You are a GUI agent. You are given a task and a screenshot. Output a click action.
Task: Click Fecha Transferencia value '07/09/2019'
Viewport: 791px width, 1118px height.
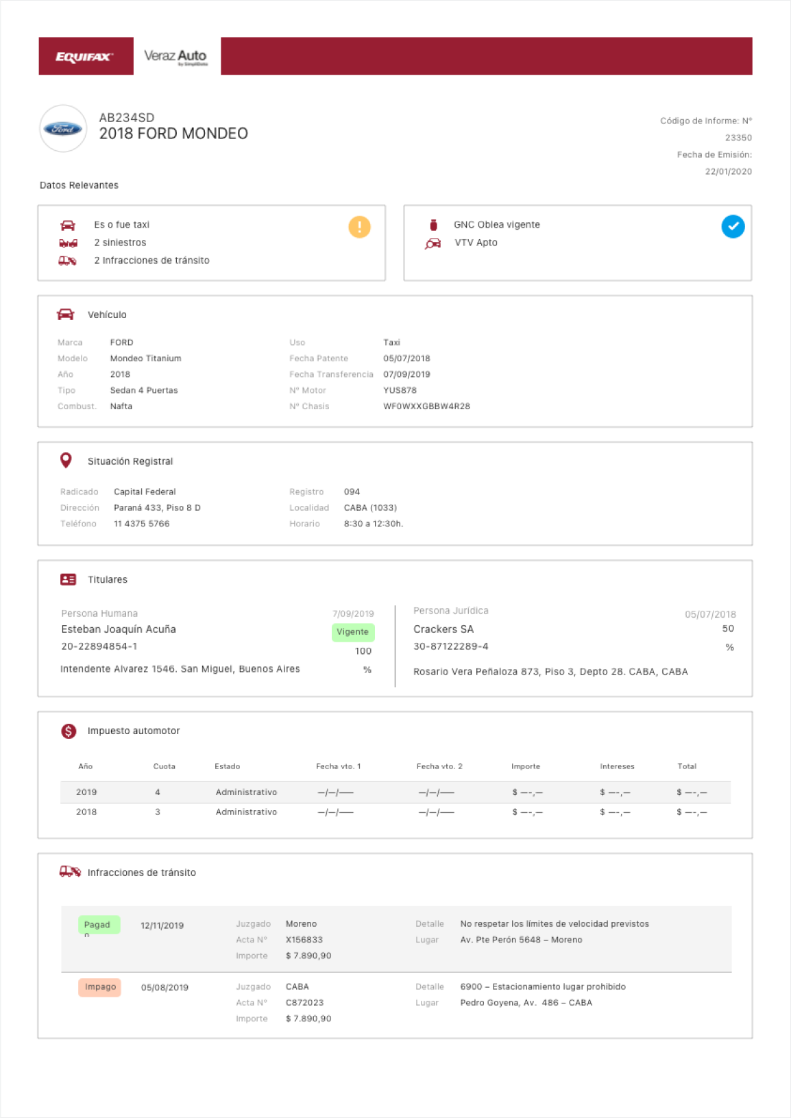(406, 375)
